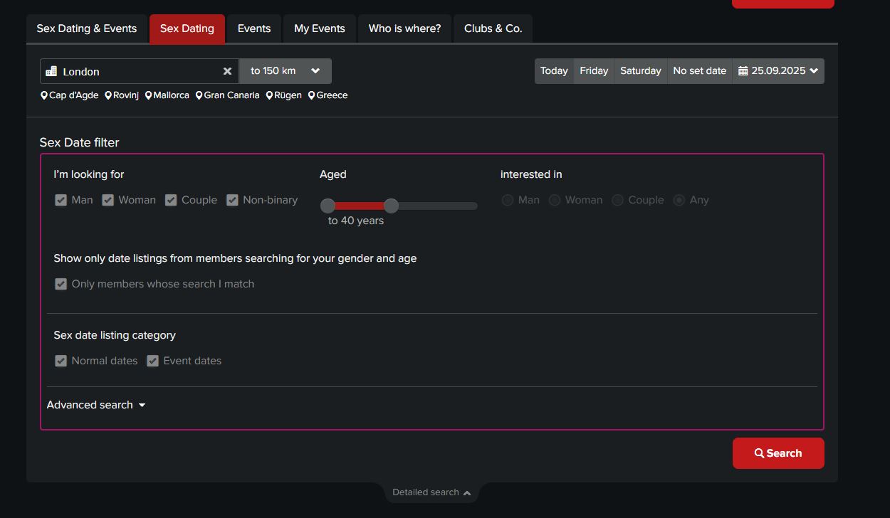The image size is (890, 518).
Task: Select the Woman radio under interested in
Action: (x=555, y=200)
